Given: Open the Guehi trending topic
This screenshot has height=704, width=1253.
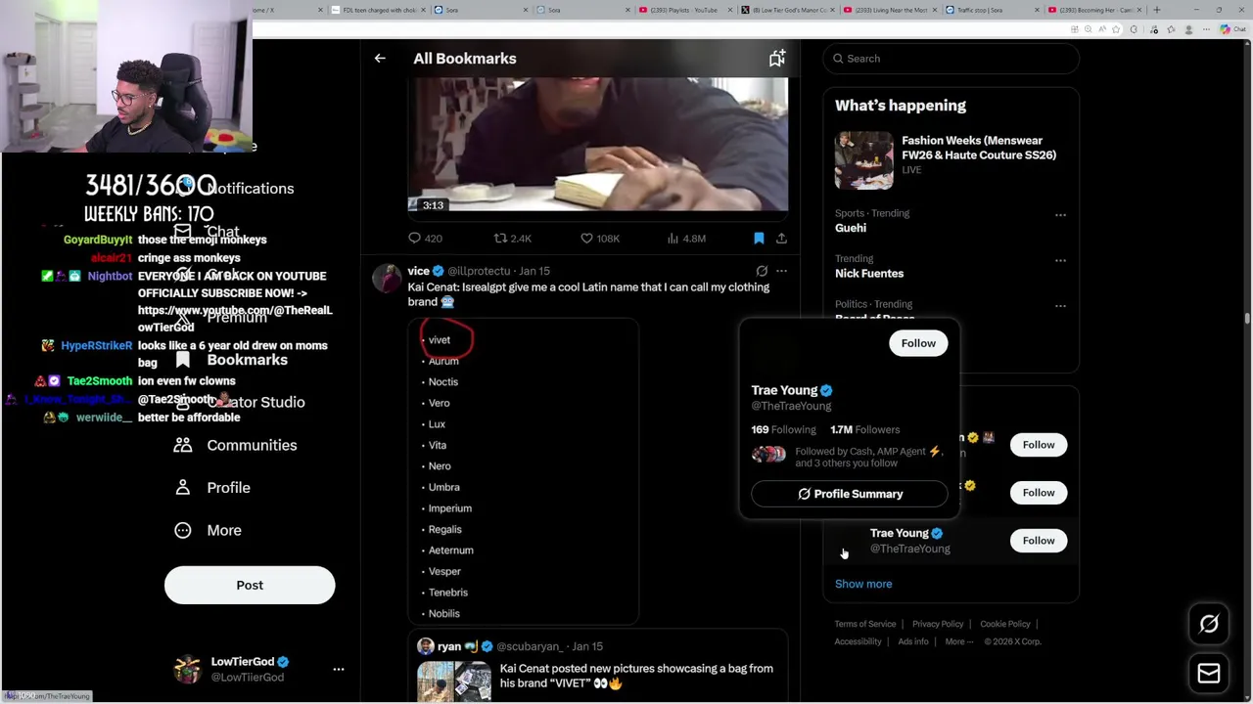Looking at the screenshot, I should click(x=851, y=228).
